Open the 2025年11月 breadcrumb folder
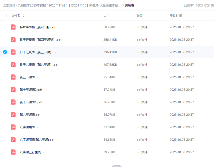The image size is (214, 167). pos(57,5)
